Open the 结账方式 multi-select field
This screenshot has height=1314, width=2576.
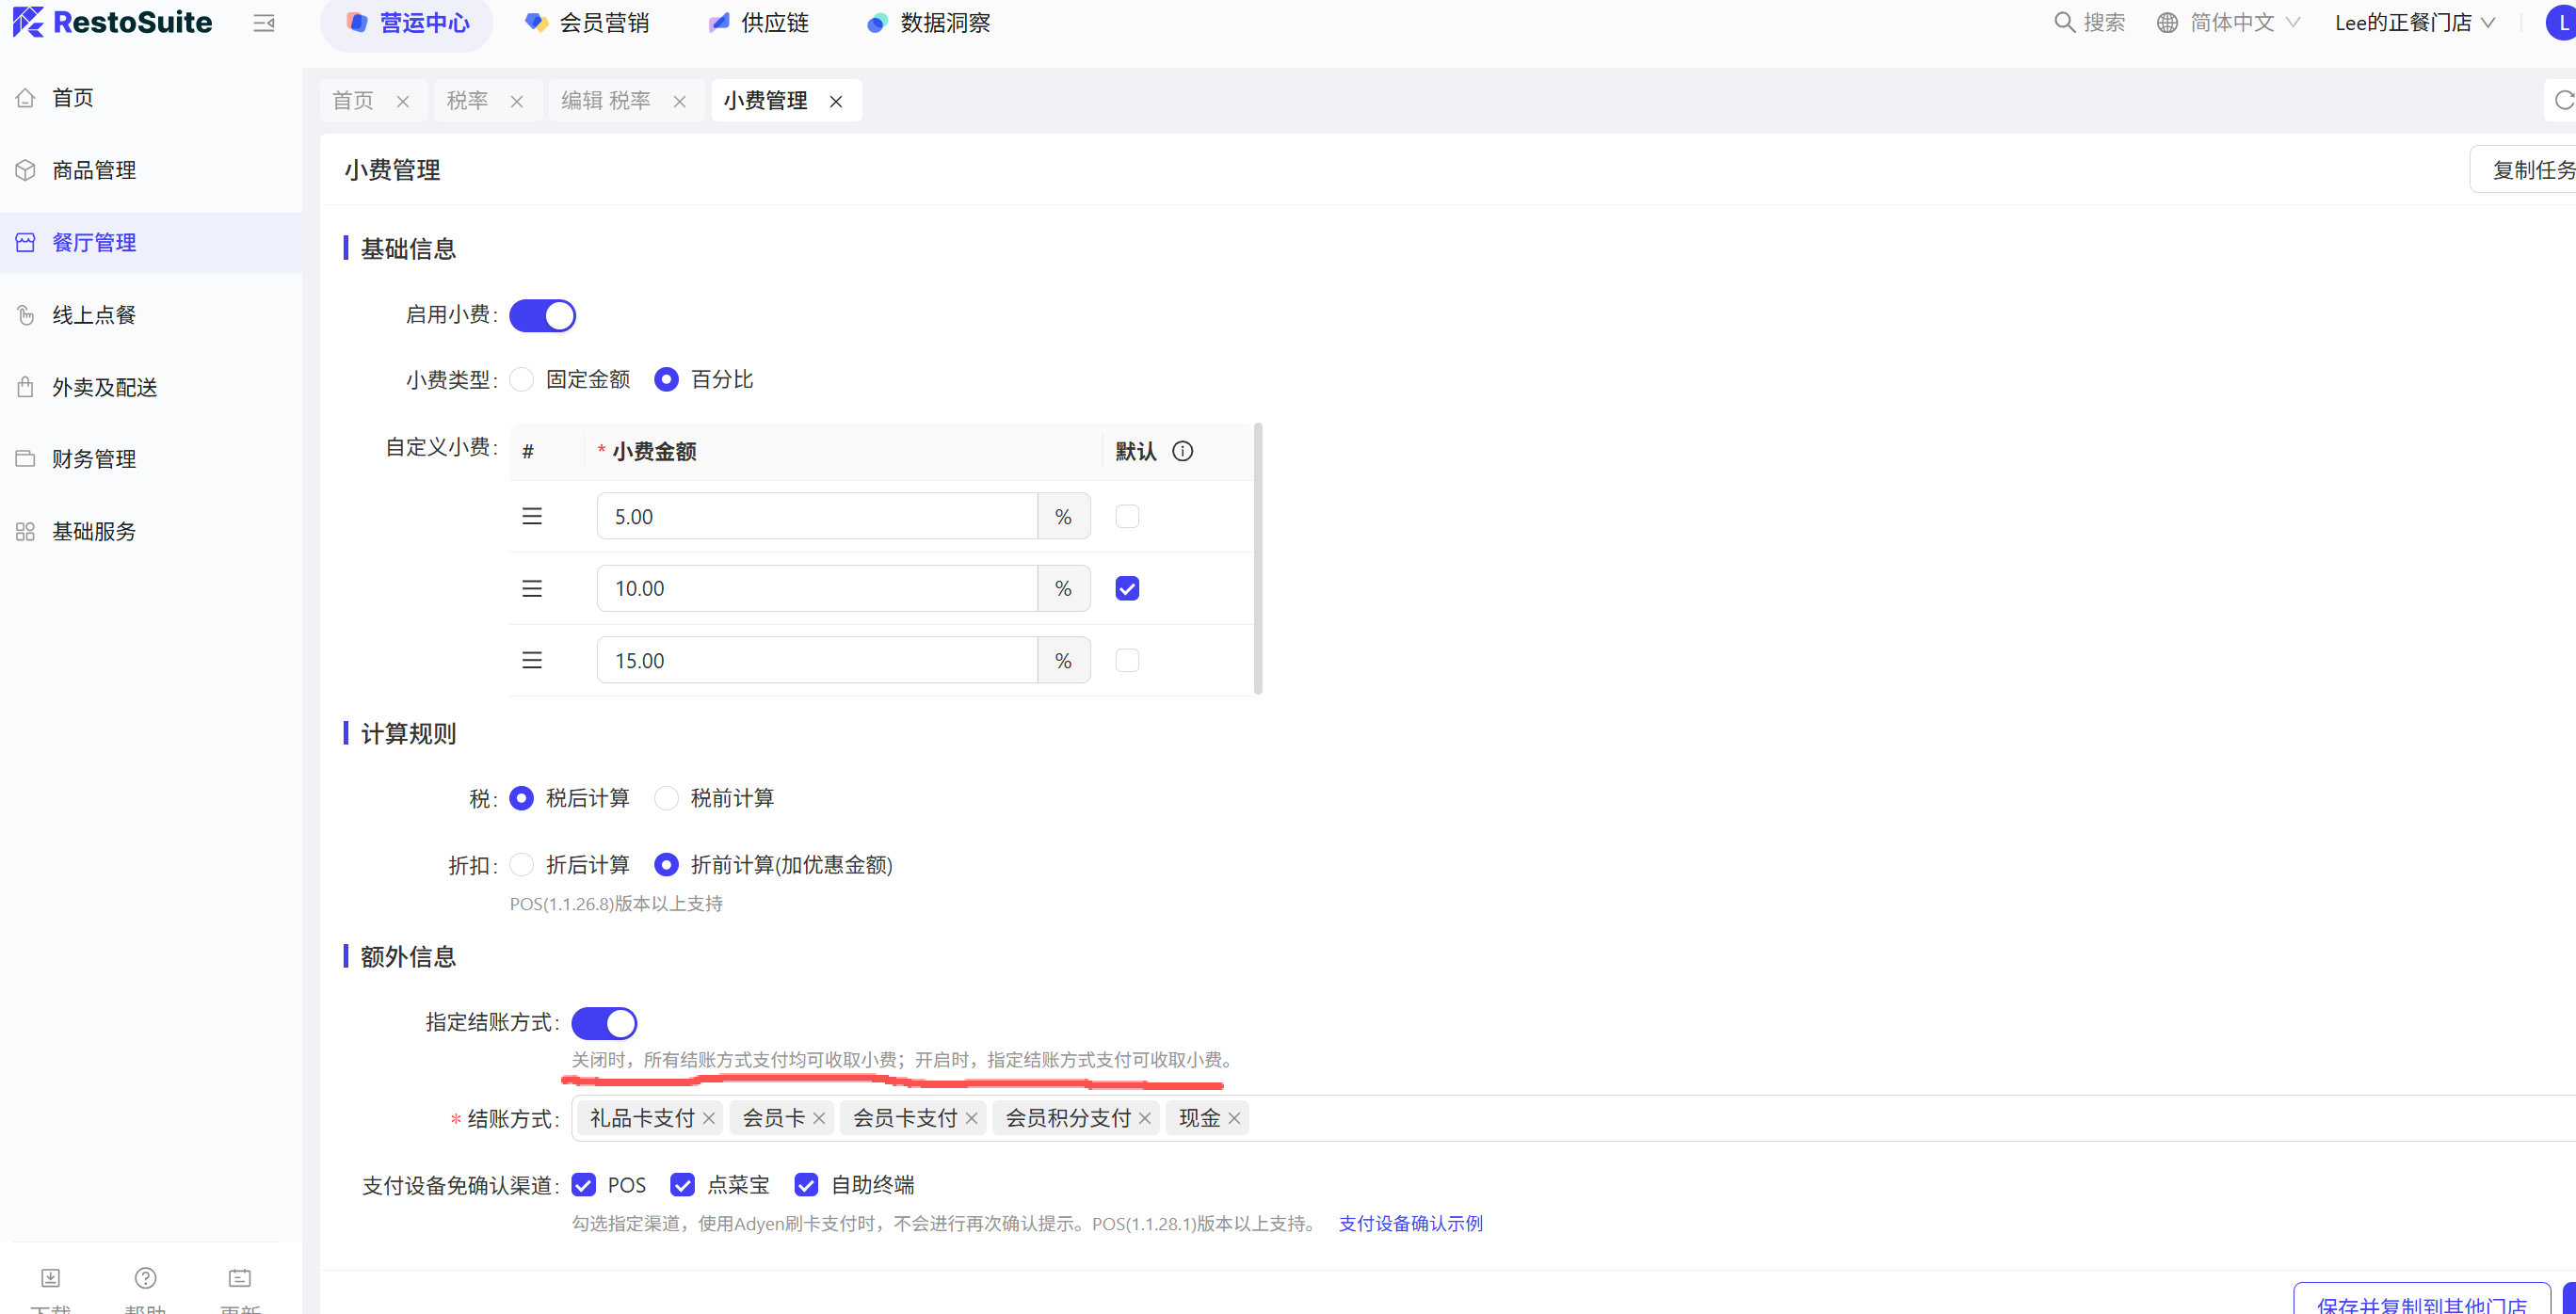(x=1800, y=1118)
